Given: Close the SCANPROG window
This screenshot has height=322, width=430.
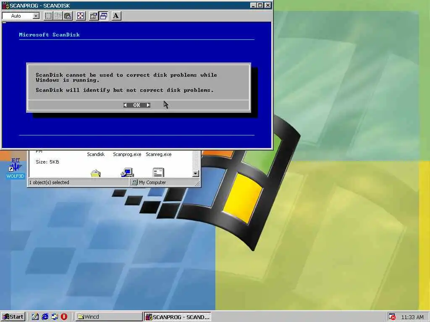Looking at the screenshot, I should [x=267, y=5].
